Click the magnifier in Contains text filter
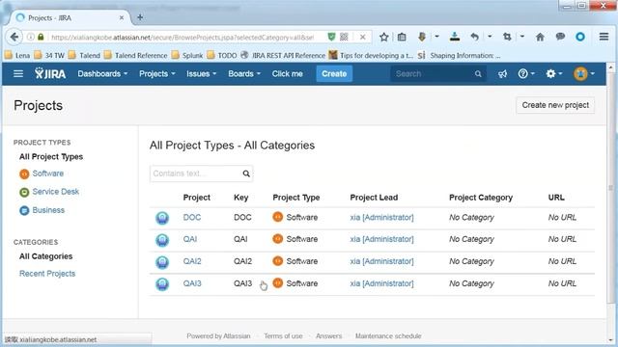 click(x=246, y=173)
